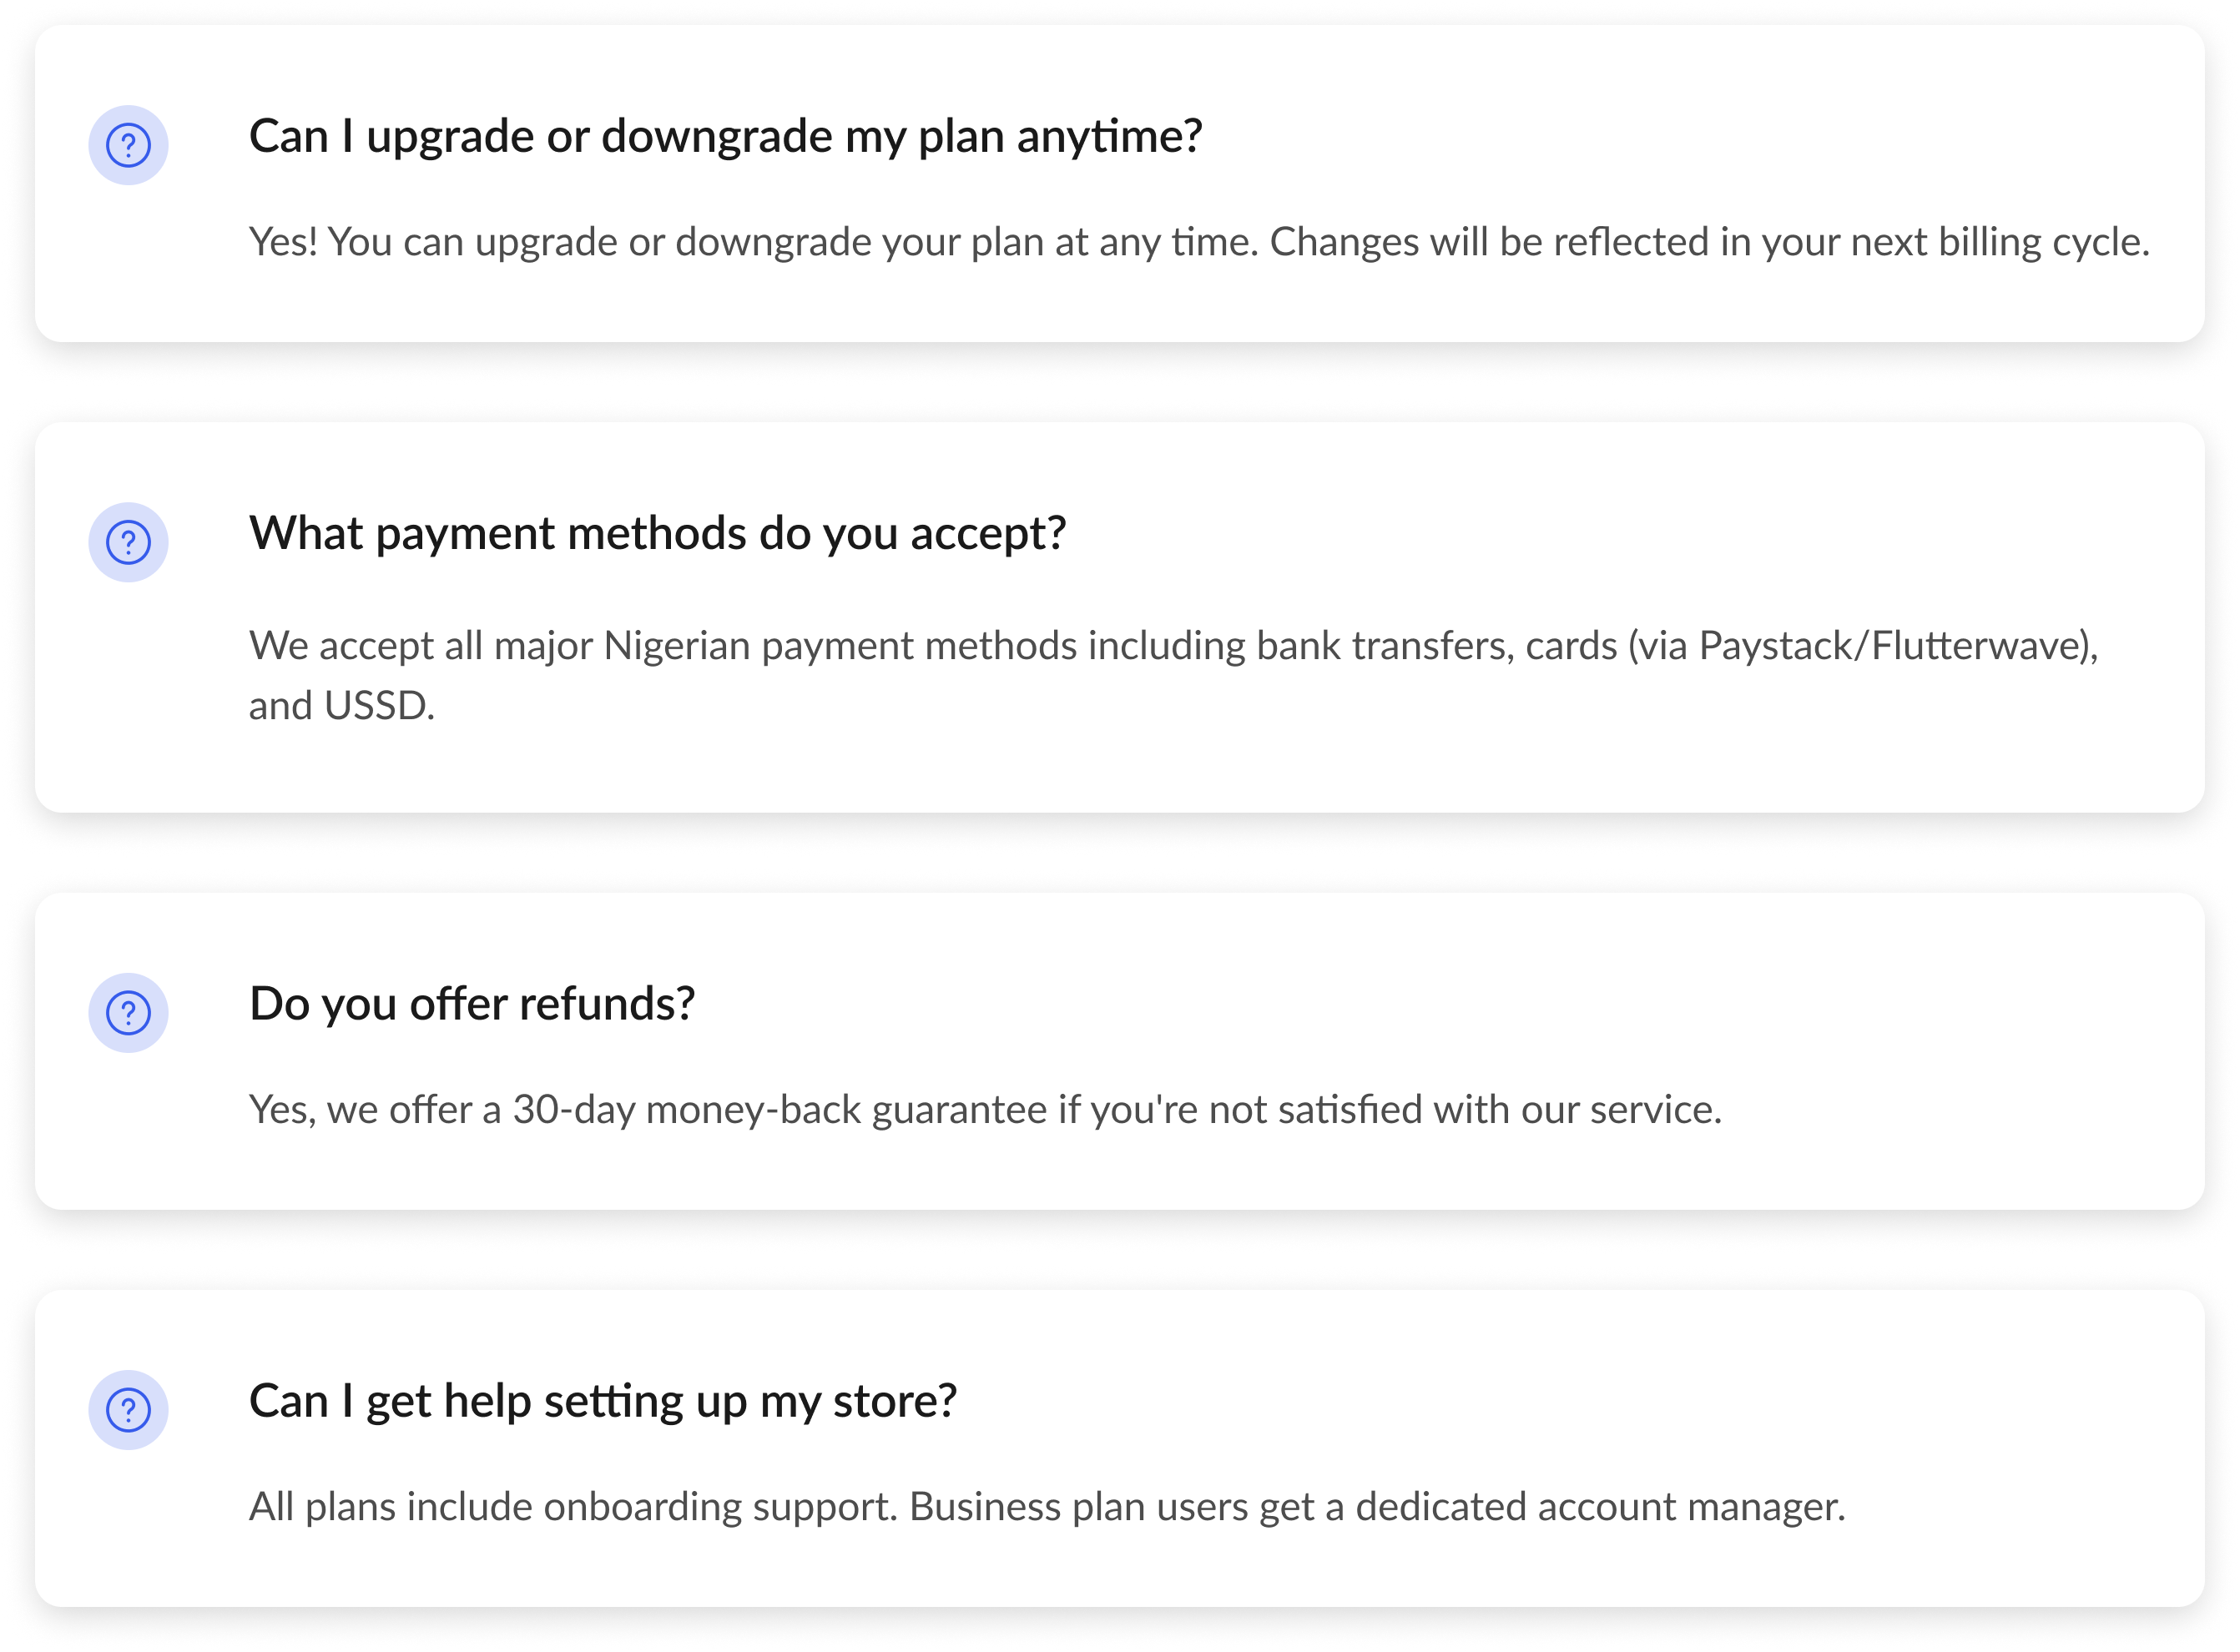Select the 'Can I get help setting up my store?' heading
This screenshot has height=1652, width=2240.
pos(603,1402)
